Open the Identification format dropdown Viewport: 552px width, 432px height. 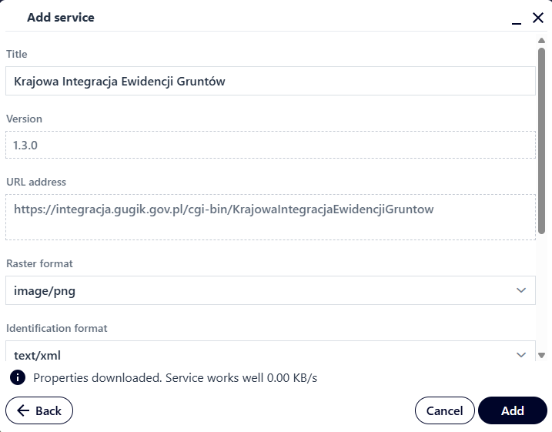(520, 354)
